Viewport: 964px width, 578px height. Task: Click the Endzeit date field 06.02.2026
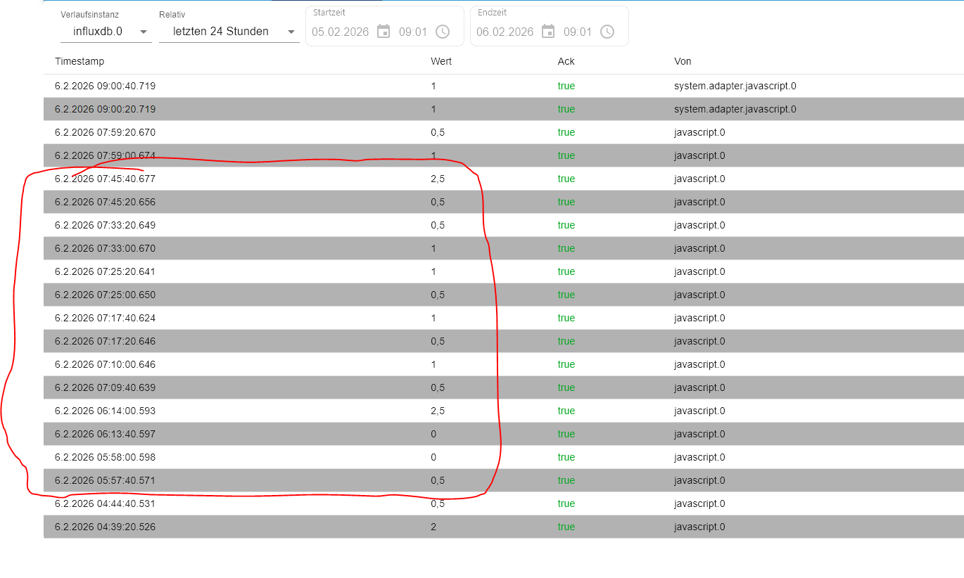[505, 32]
